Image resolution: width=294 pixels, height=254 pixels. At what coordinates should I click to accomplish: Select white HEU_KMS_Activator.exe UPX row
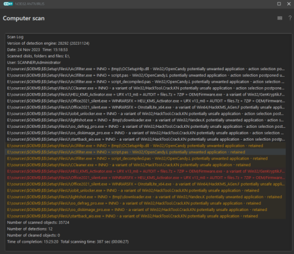pos(146,94)
